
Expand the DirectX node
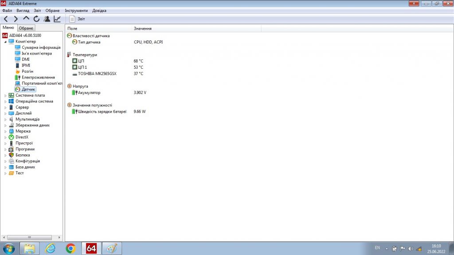(x=5, y=137)
